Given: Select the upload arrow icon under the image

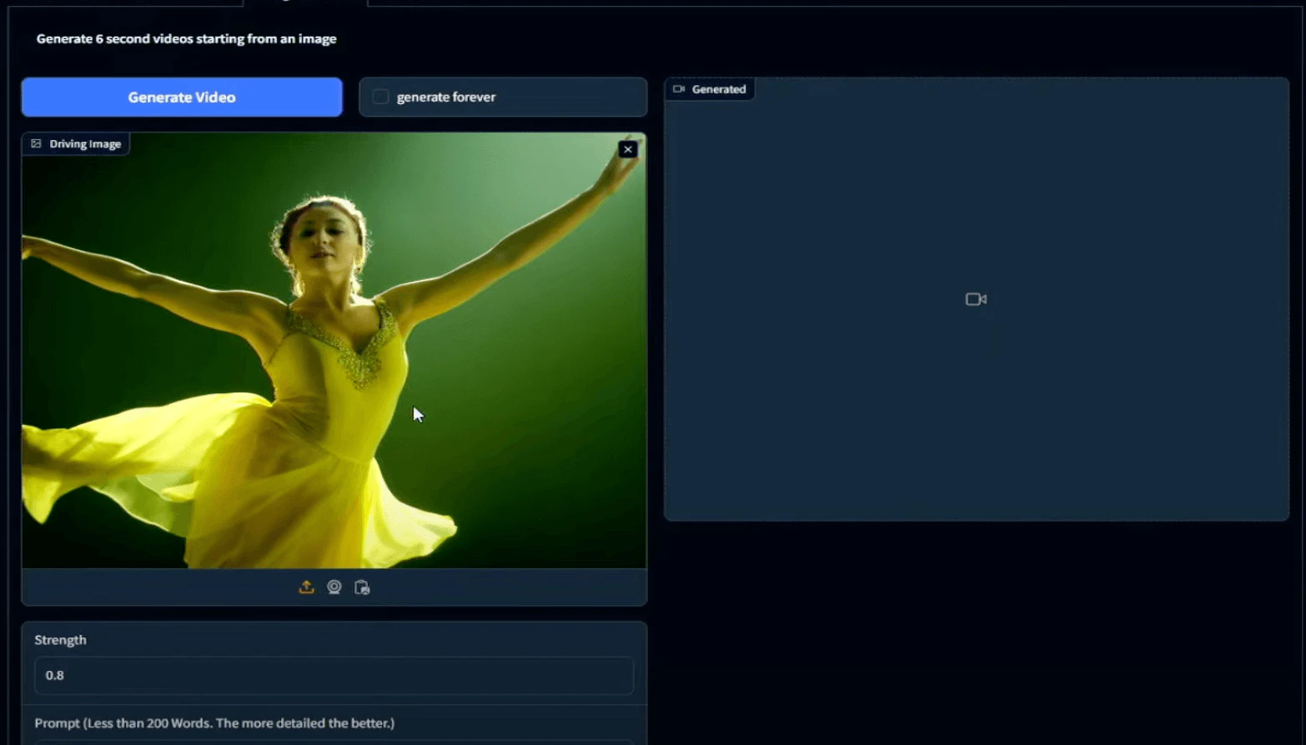Looking at the screenshot, I should click(306, 587).
